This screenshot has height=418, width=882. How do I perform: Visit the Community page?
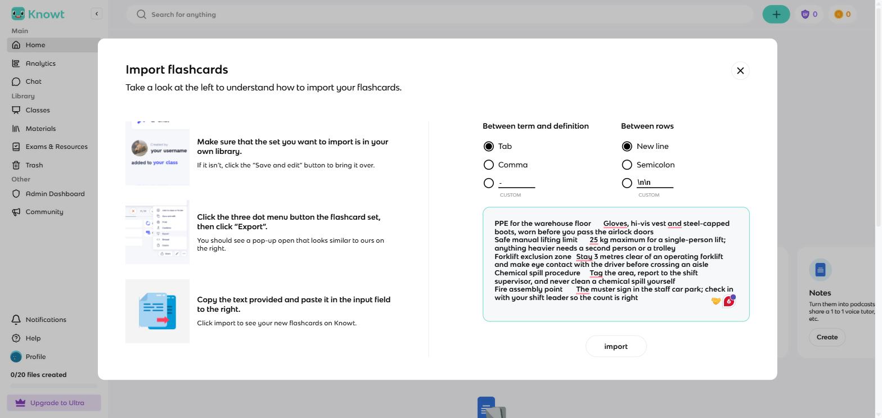coord(54,212)
